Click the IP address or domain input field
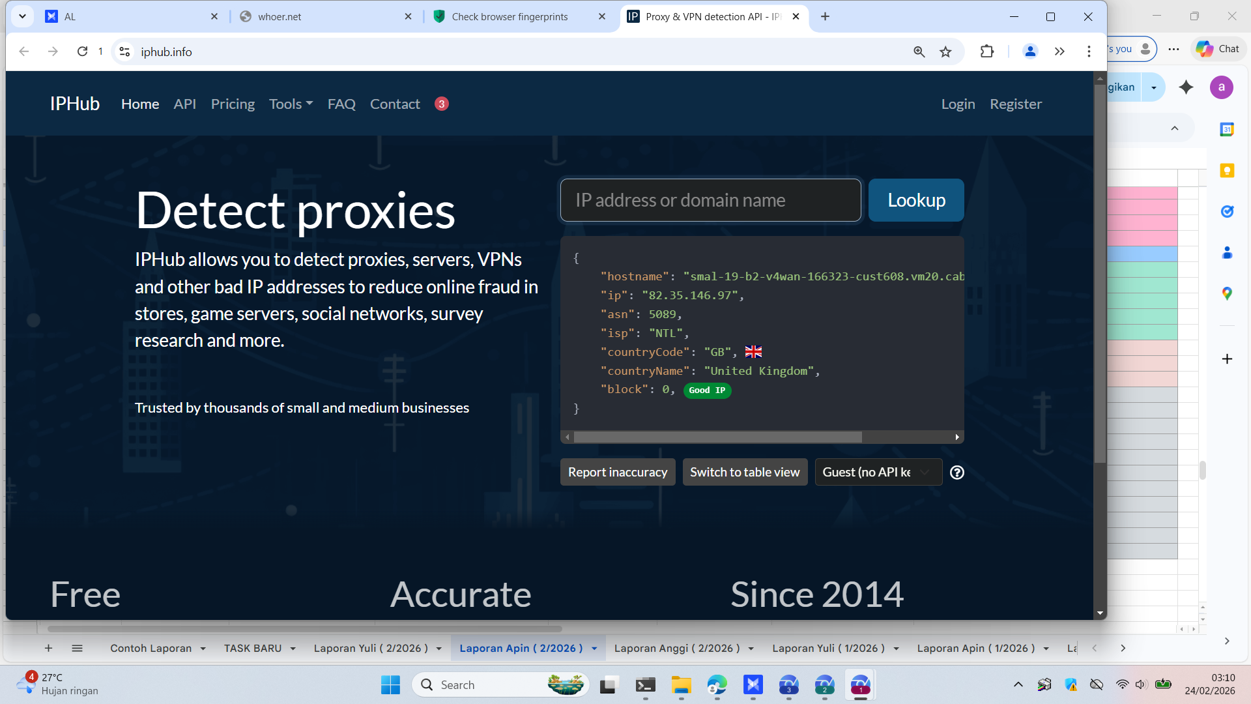 click(x=710, y=200)
